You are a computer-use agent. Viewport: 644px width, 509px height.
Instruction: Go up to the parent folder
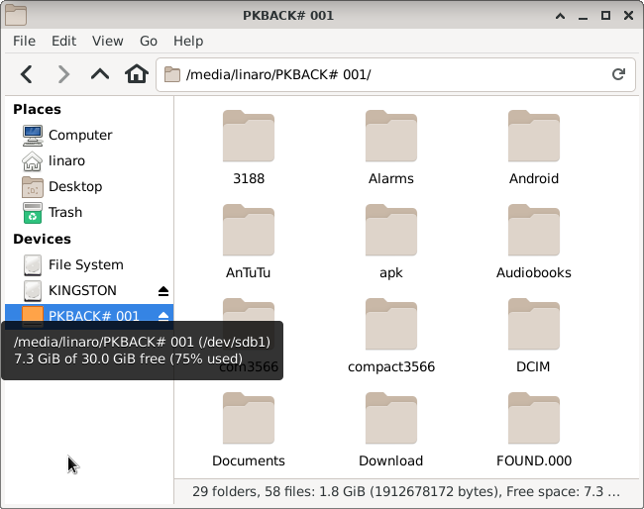(x=100, y=74)
